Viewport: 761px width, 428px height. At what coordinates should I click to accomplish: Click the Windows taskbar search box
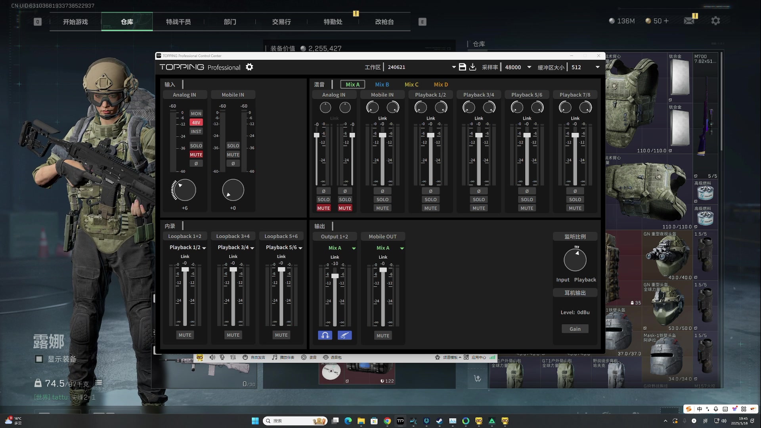coord(295,421)
